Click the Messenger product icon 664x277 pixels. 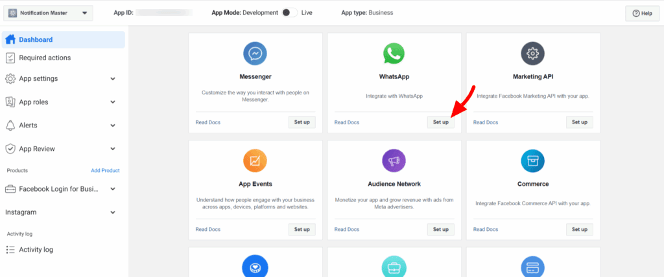click(255, 53)
